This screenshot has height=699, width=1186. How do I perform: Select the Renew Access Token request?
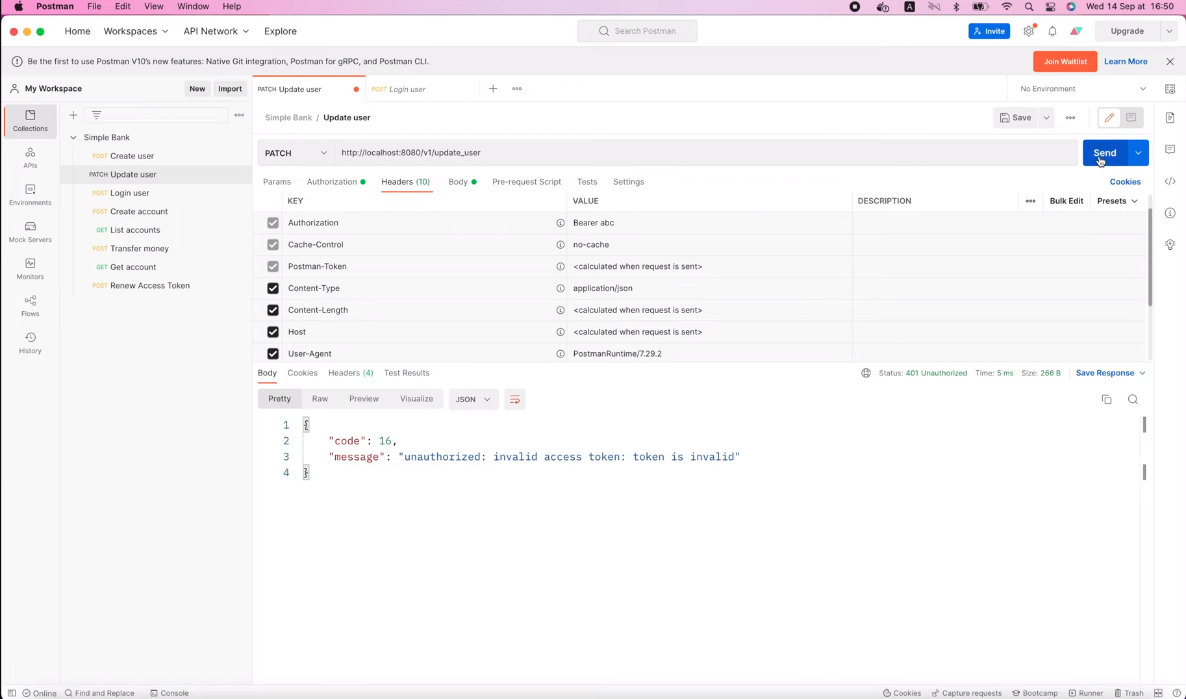point(149,286)
